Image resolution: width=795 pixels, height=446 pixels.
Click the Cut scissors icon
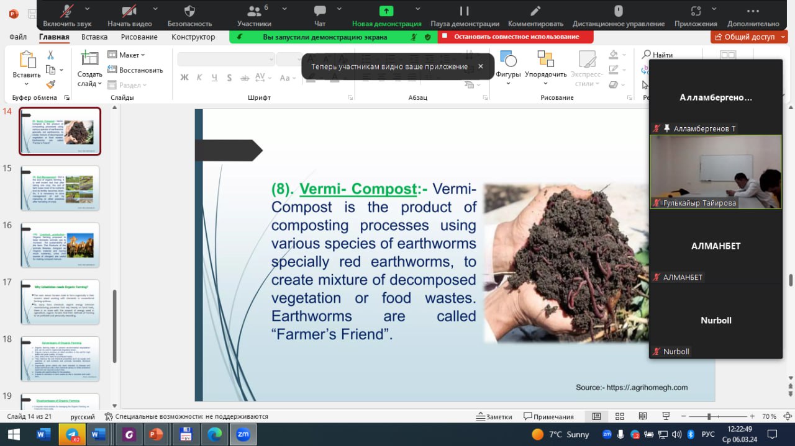(x=50, y=55)
